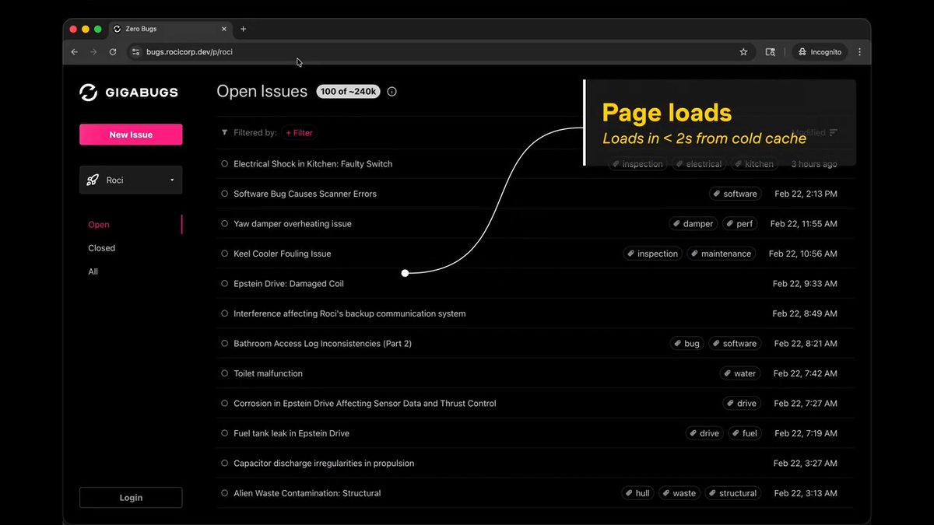This screenshot has height=525, width=934.
Task: Click the drive tag on Corrosion row
Action: 742,404
